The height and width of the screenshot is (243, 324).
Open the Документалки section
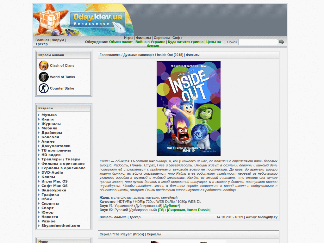click(56, 146)
